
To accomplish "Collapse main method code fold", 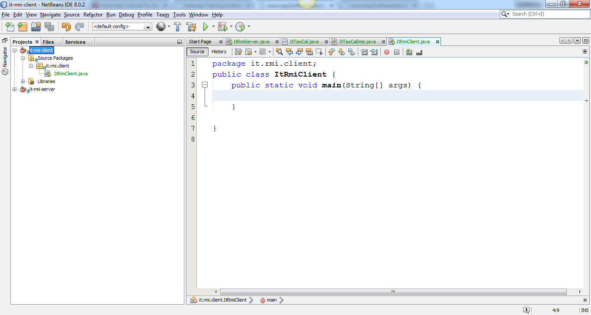I will (205, 85).
